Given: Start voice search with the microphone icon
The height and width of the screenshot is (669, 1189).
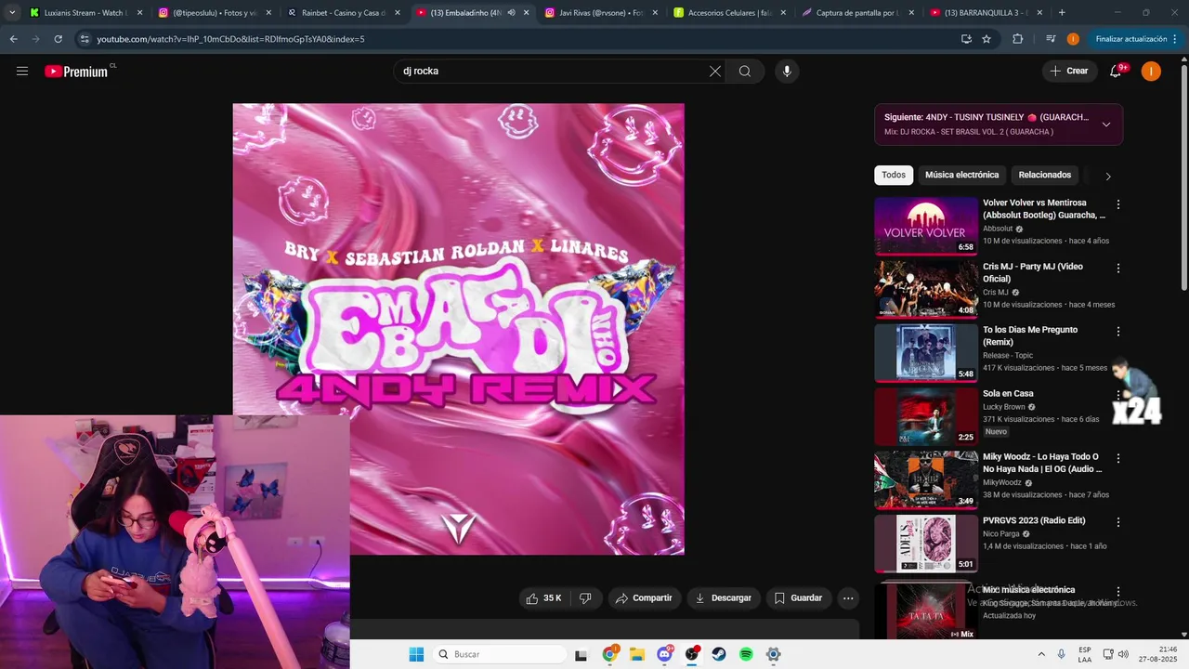Looking at the screenshot, I should tap(787, 72).
